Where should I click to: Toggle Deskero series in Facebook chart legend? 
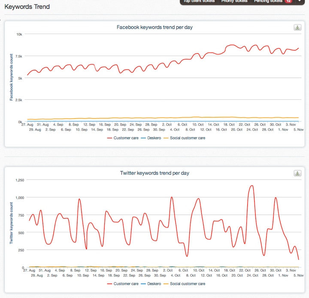pyautogui.click(x=151, y=138)
